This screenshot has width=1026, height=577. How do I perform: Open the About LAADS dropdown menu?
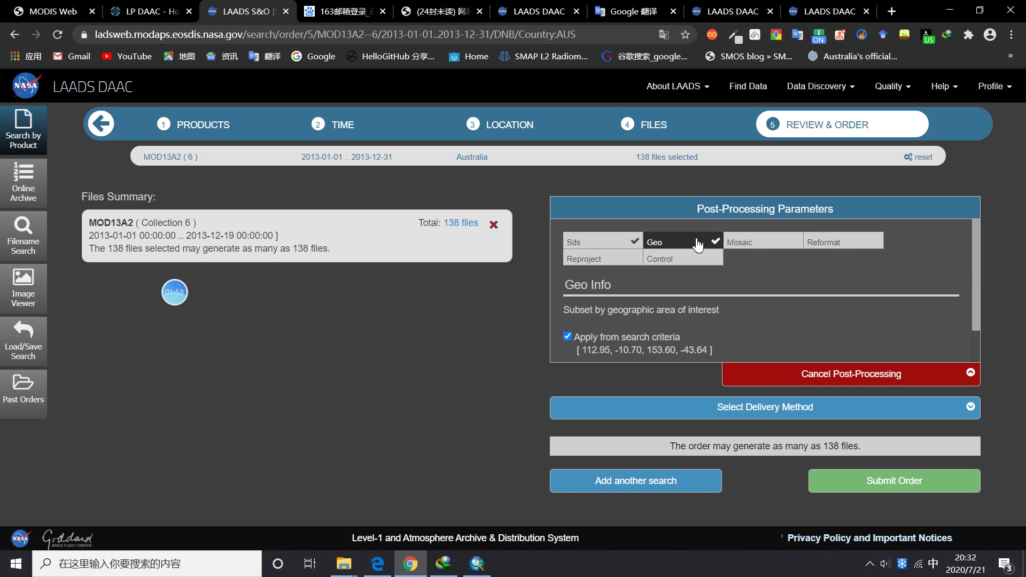click(677, 87)
